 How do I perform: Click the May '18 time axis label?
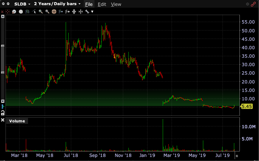pyautogui.click(x=45, y=155)
